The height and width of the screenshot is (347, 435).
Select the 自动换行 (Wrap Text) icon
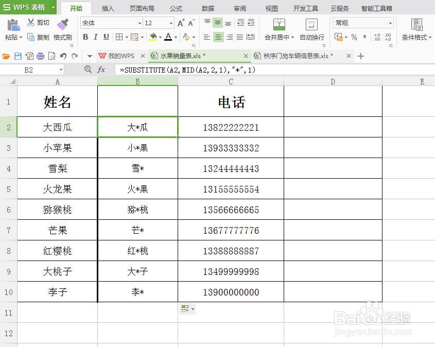311,25
